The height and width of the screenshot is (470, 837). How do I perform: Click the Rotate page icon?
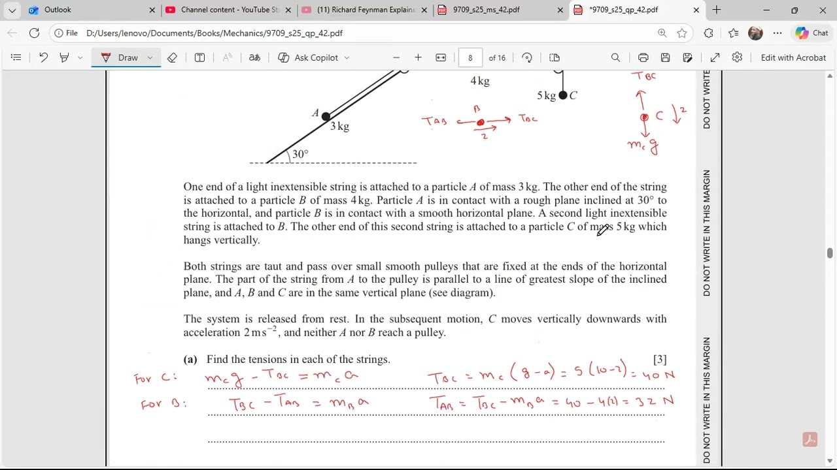point(527,57)
